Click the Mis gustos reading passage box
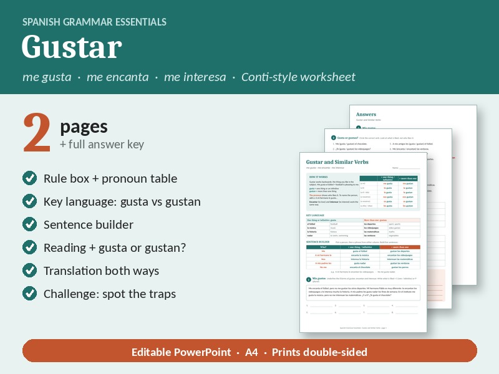 point(363,292)
